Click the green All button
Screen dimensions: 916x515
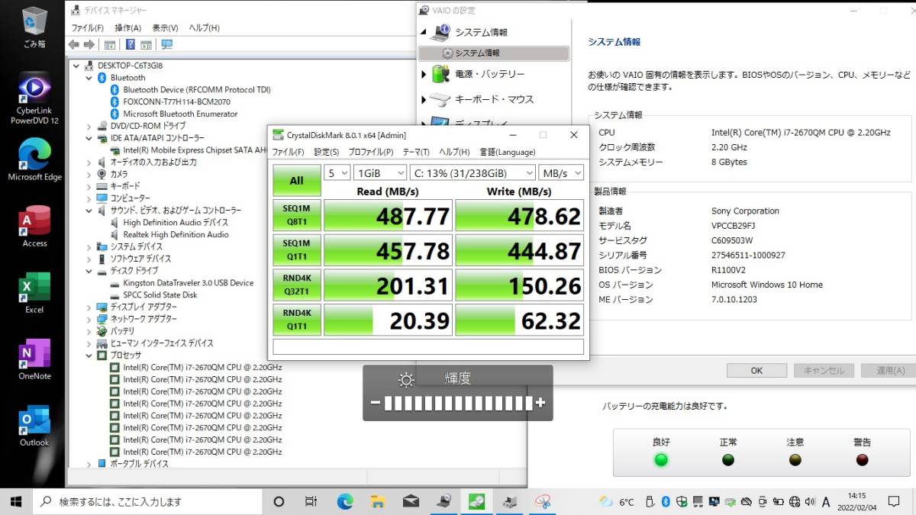click(x=296, y=181)
